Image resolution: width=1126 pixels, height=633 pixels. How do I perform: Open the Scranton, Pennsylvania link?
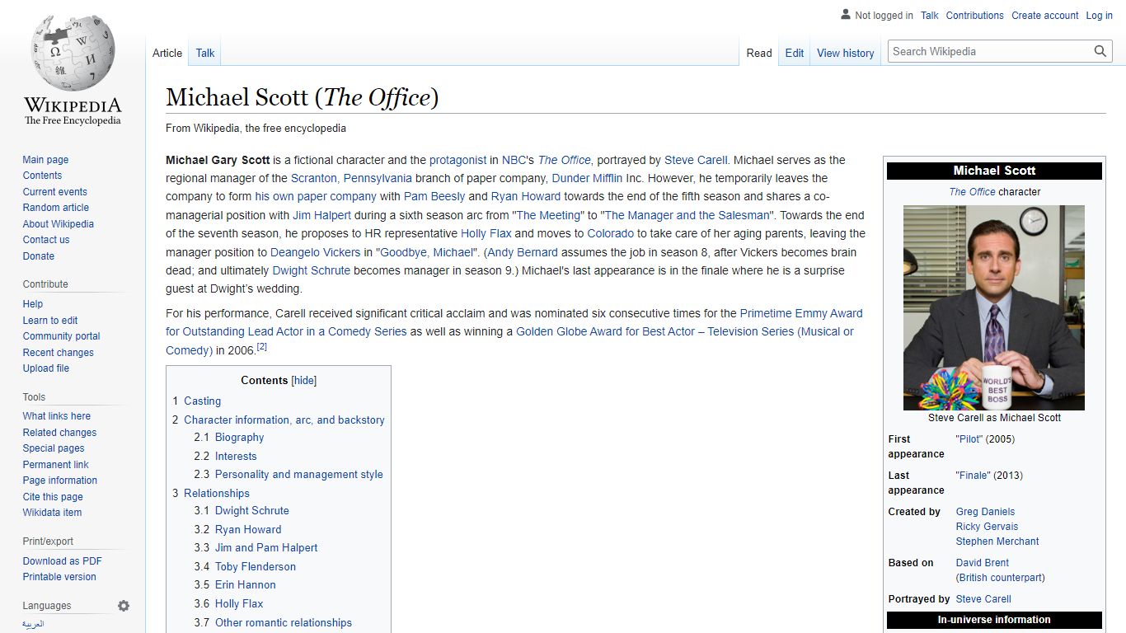tap(351, 178)
